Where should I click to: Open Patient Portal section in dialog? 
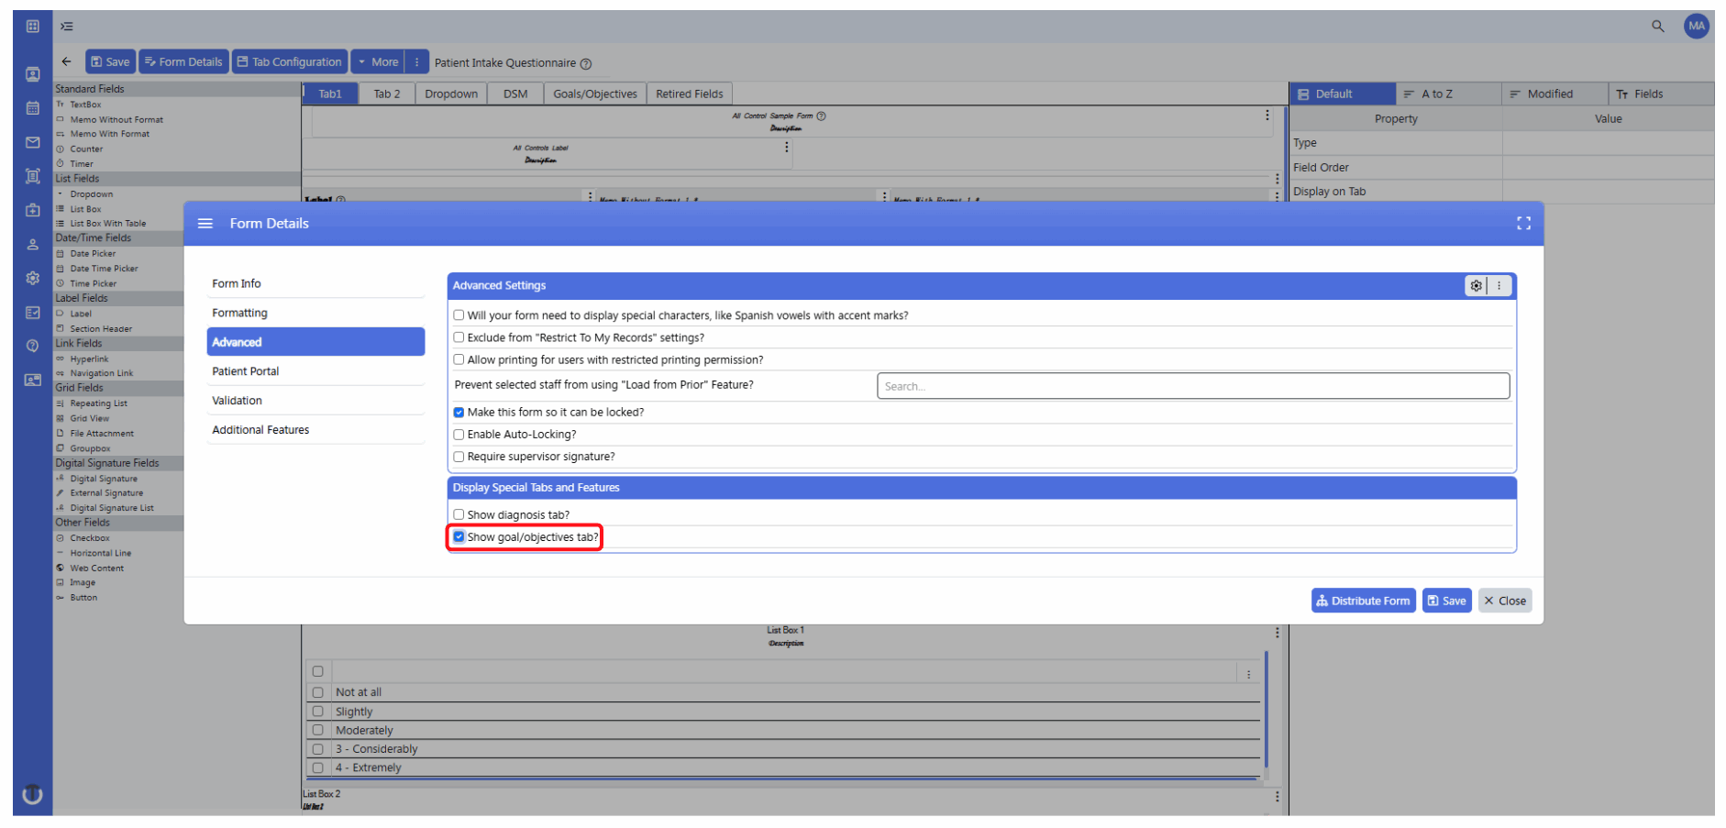[x=315, y=371]
